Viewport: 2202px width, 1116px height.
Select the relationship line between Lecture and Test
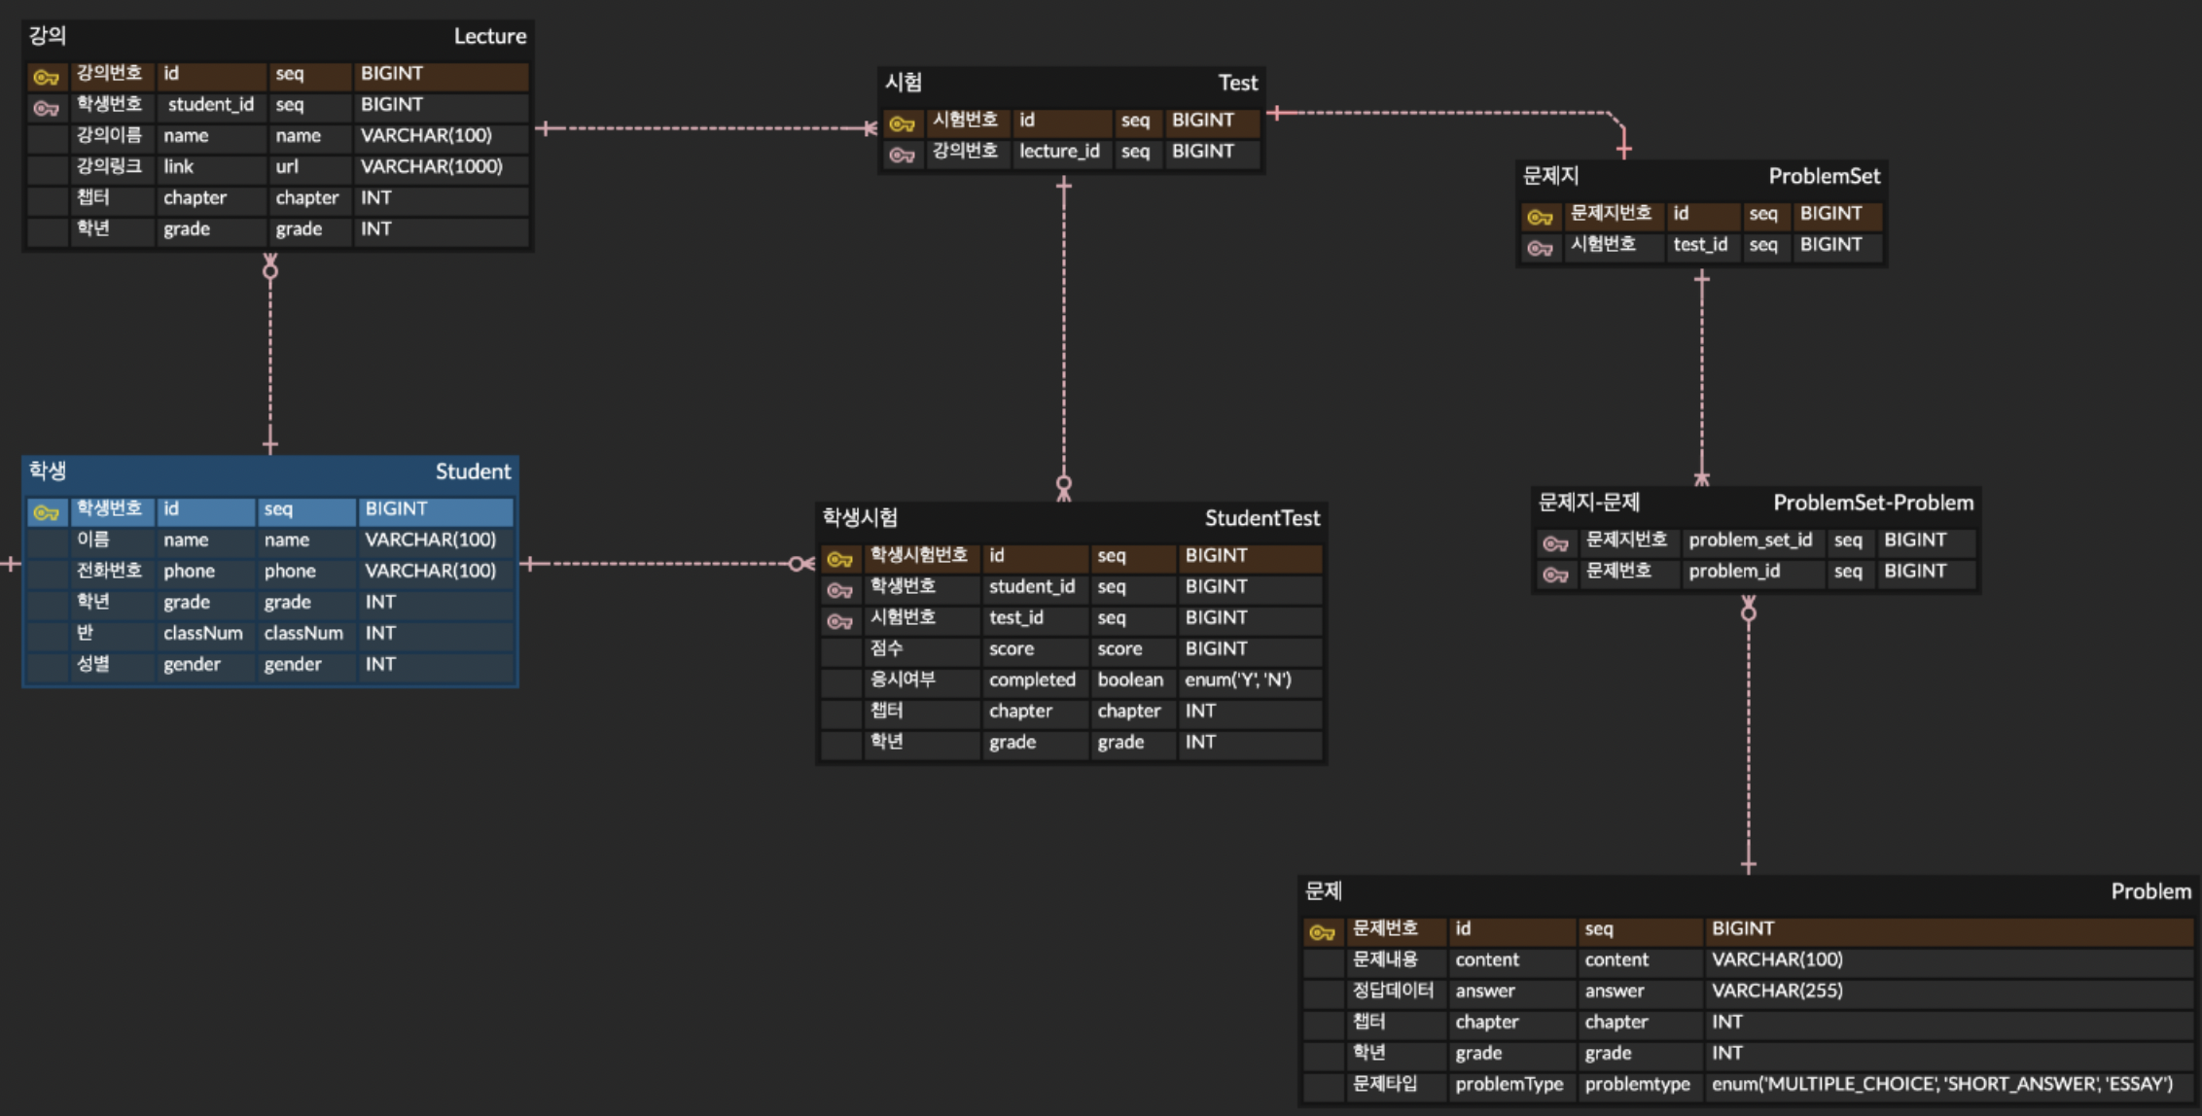(705, 127)
